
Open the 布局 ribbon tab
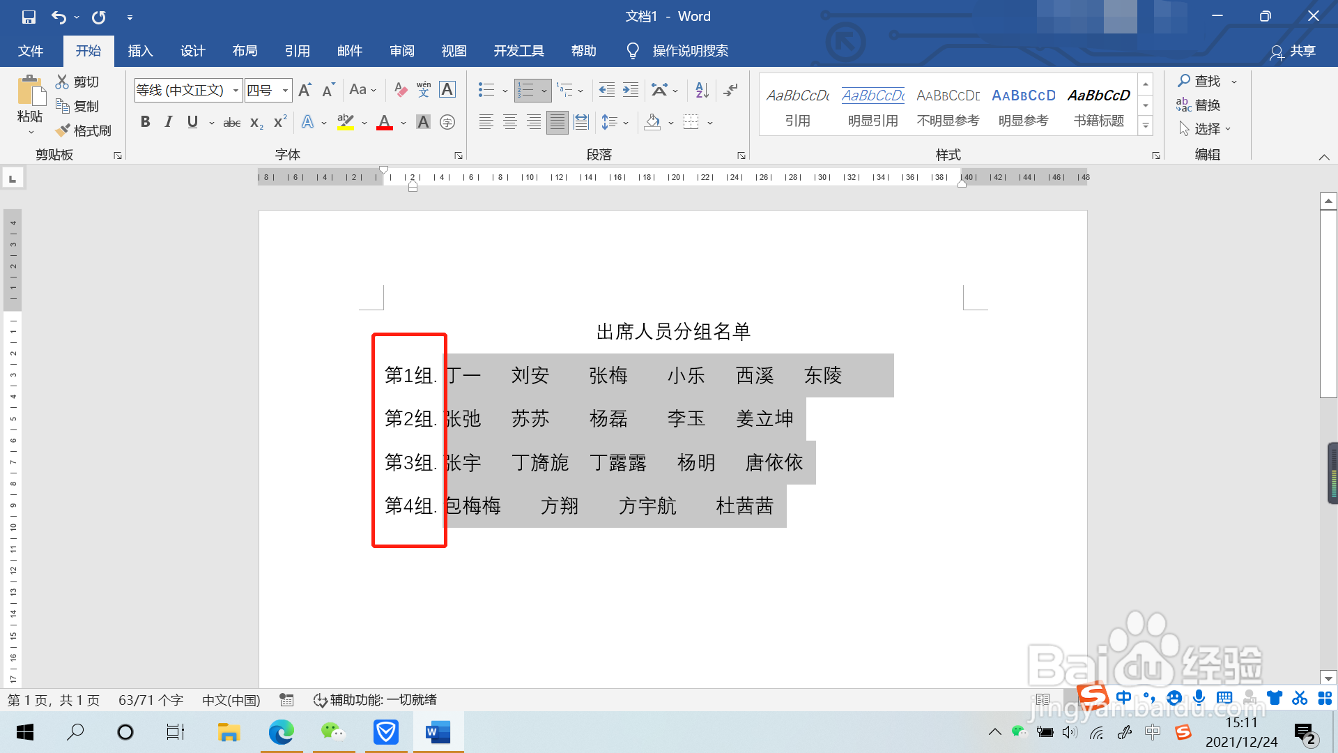tap(245, 51)
